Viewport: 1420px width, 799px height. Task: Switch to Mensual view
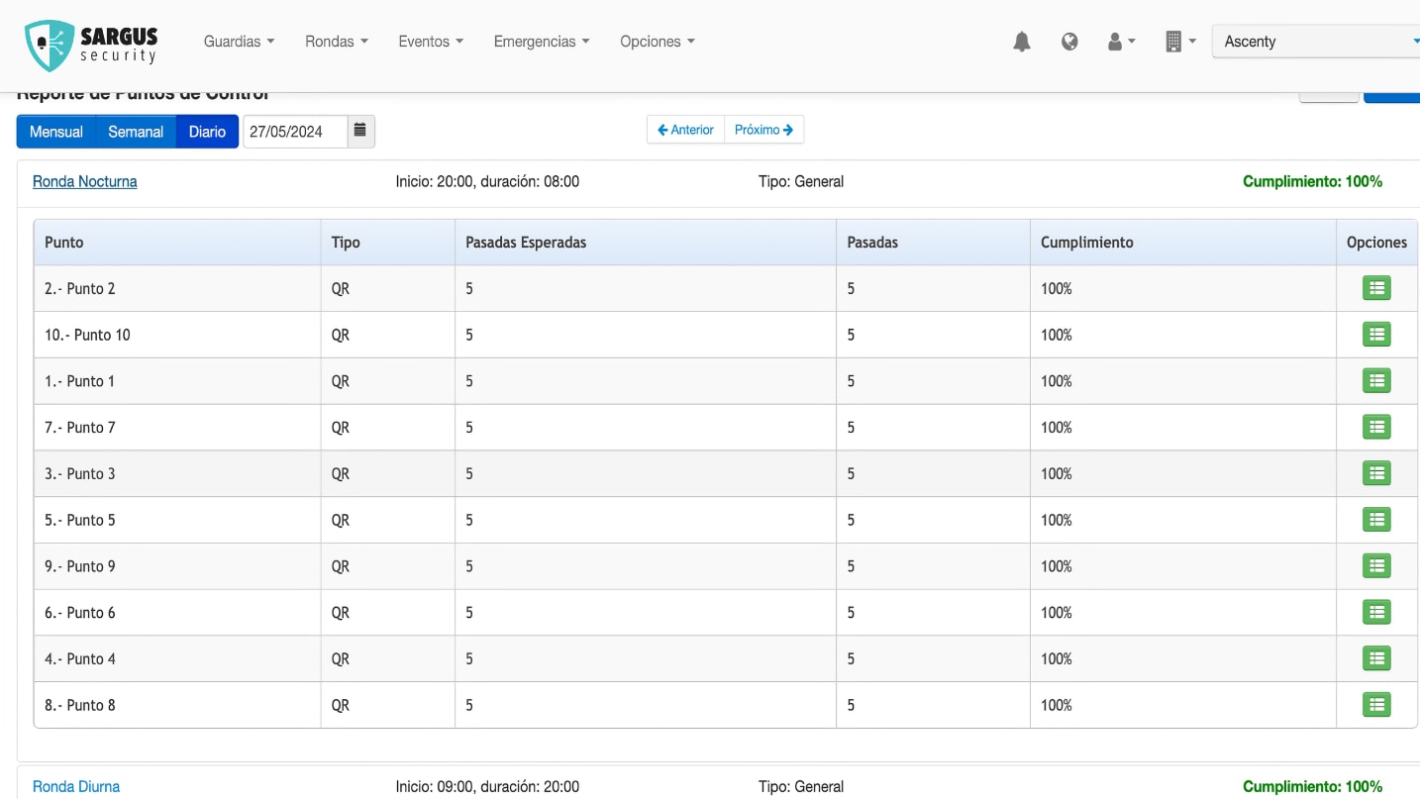56,132
